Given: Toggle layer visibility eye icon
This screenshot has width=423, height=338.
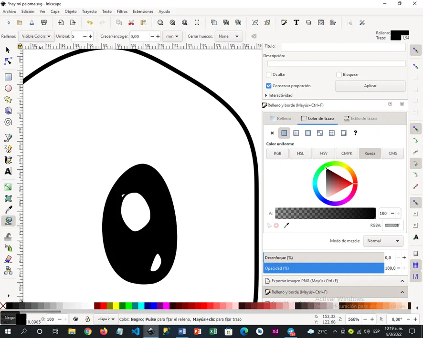Looking at the screenshot, I should pos(75,319).
